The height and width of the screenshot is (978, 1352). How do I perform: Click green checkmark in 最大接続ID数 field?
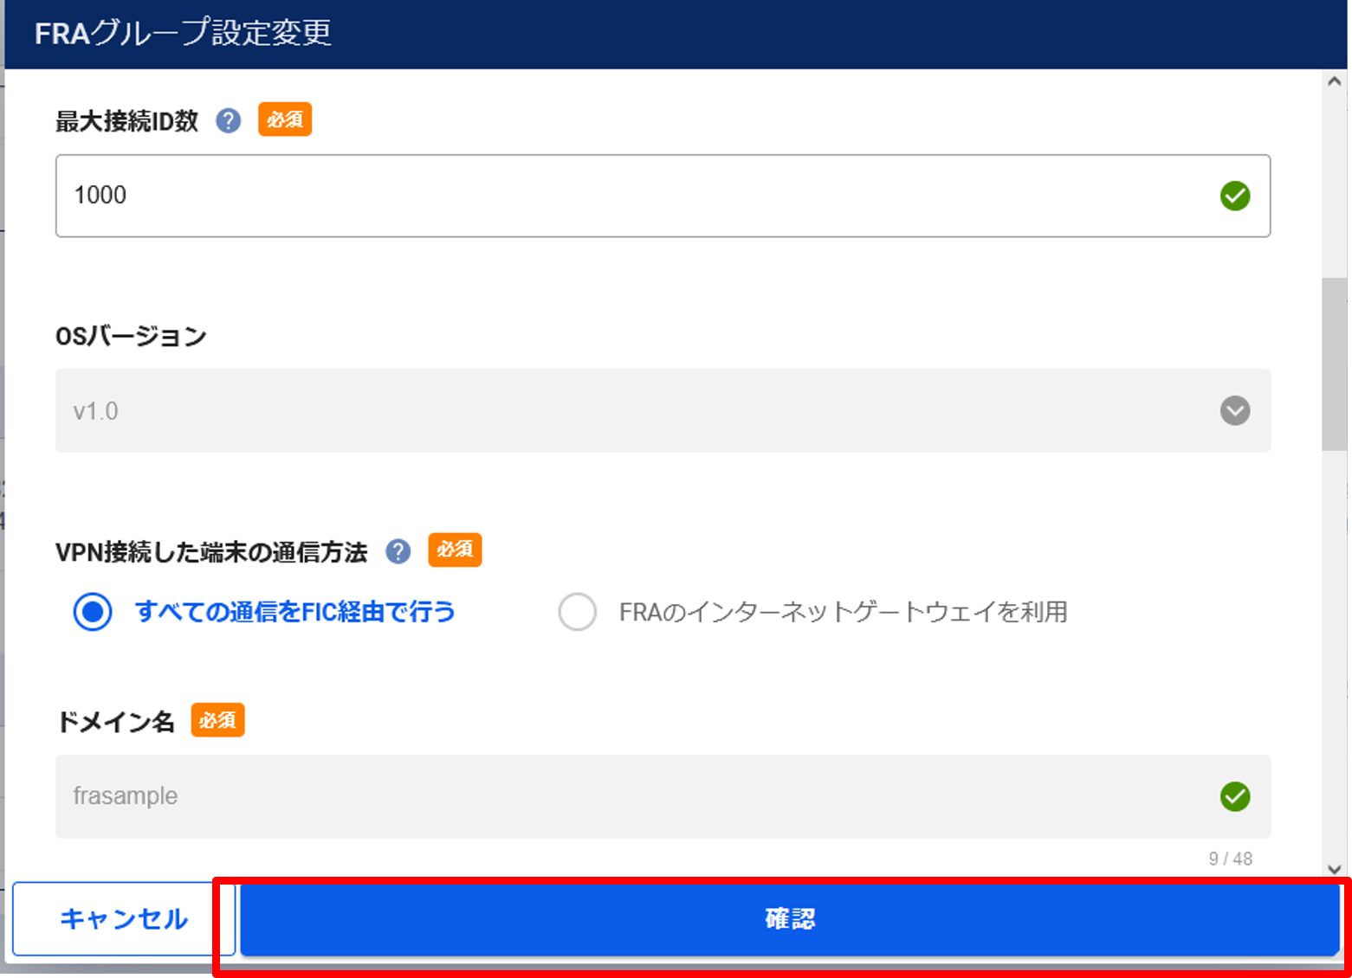tap(1234, 196)
